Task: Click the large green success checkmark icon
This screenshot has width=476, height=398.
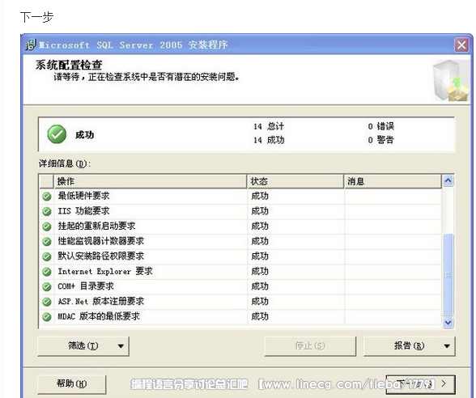Action: coord(57,134)
